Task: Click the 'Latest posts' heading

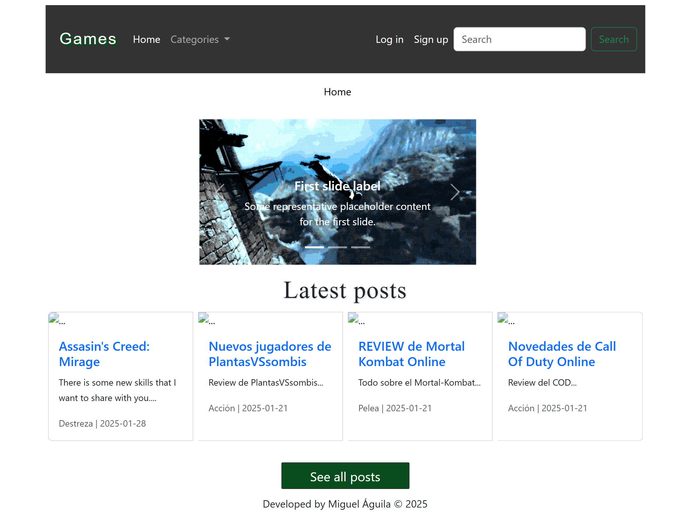Action: (345, 291)
